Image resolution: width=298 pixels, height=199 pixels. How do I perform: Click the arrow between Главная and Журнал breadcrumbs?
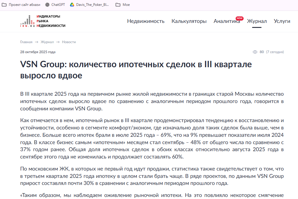click(37, 42)
